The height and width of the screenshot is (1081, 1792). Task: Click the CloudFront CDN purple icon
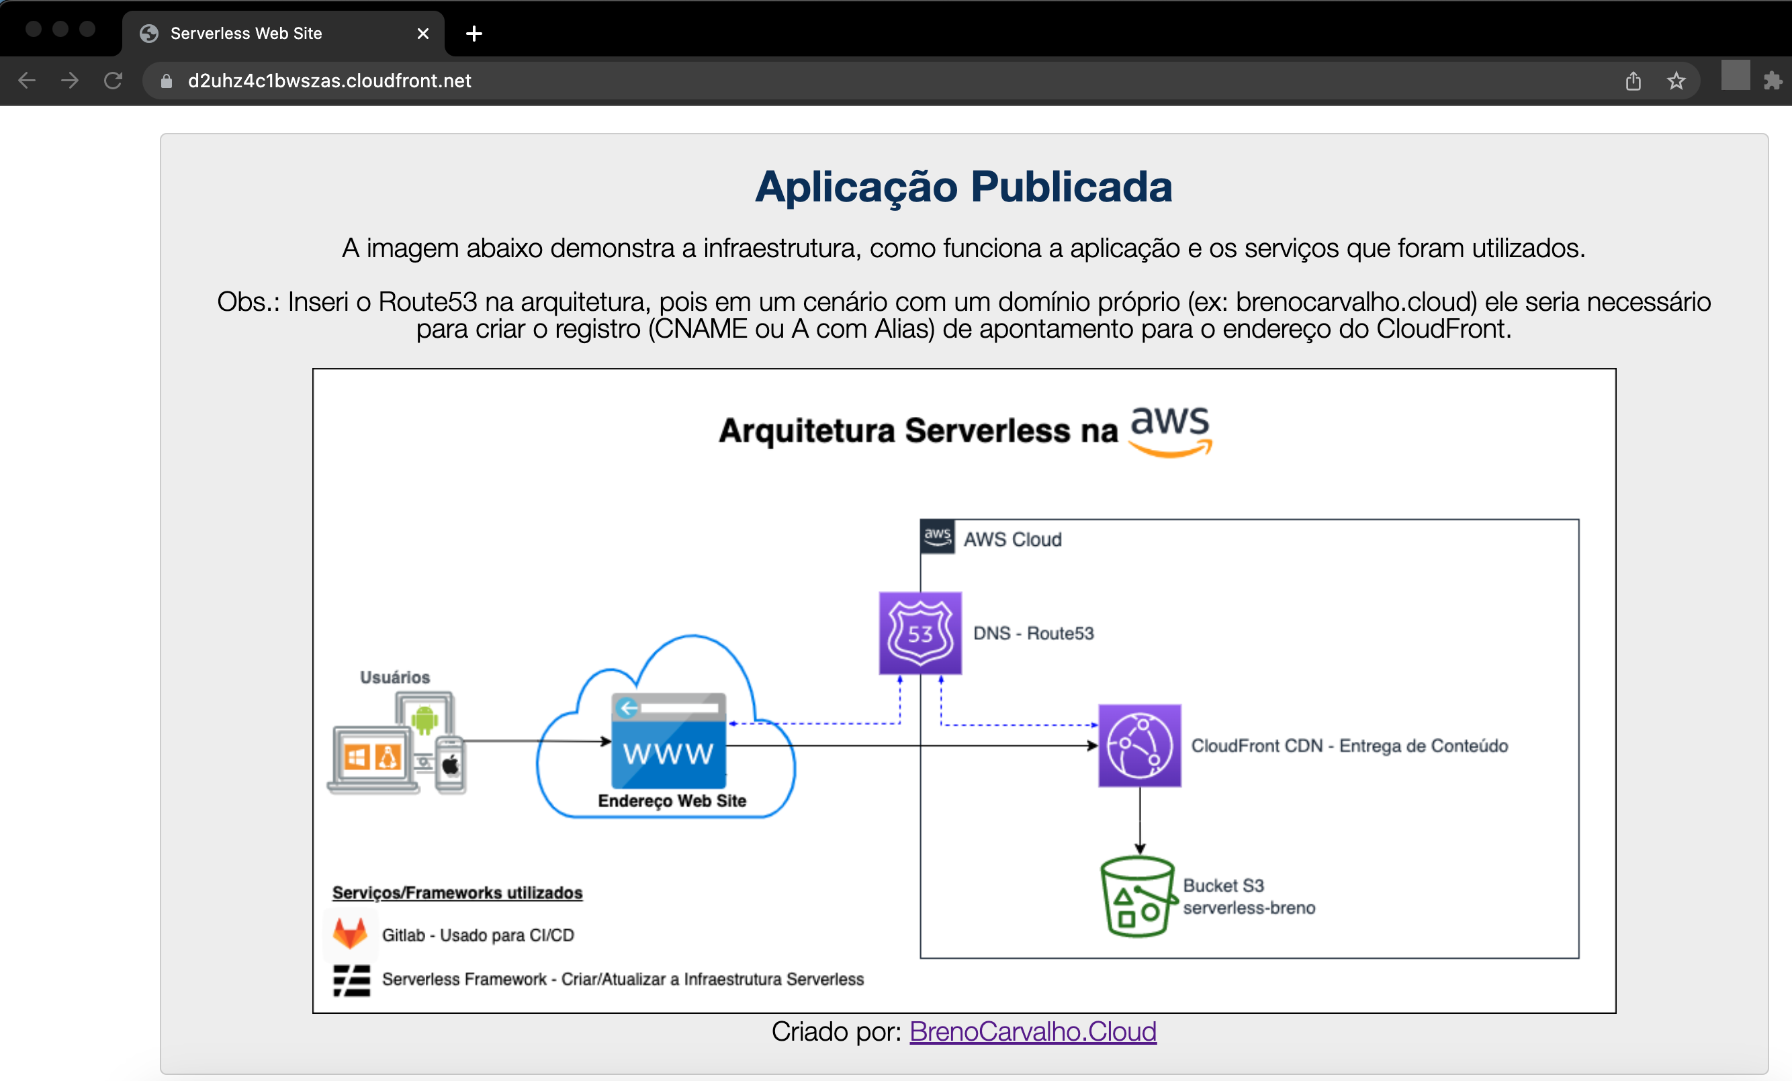1139,745
